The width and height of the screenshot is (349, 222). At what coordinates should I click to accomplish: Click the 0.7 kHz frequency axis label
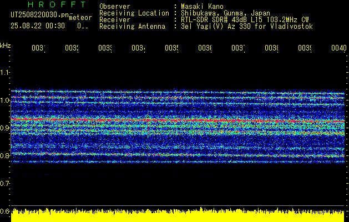coord(4,183)
